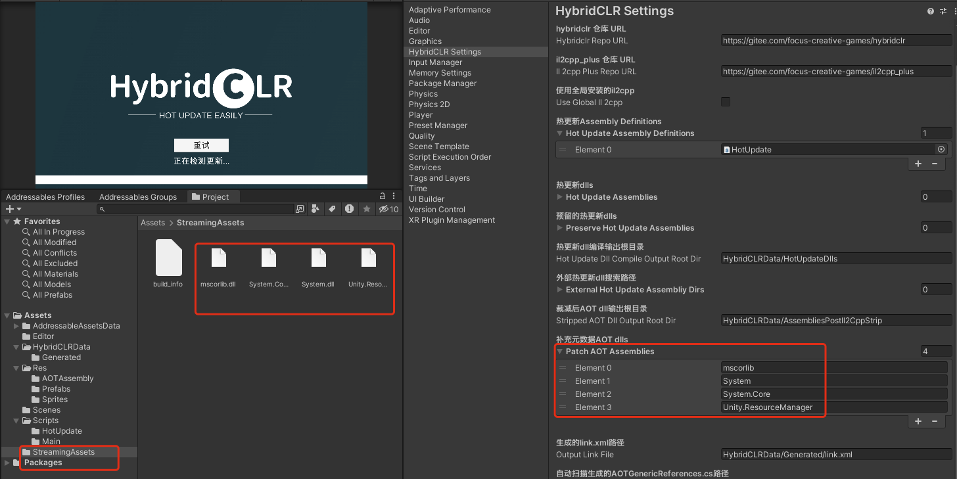Screen dimensions: 957x479
Task: Edit Patch AOT Element 3 Unity.ResourceManager field
Action: tap(835, 407)
